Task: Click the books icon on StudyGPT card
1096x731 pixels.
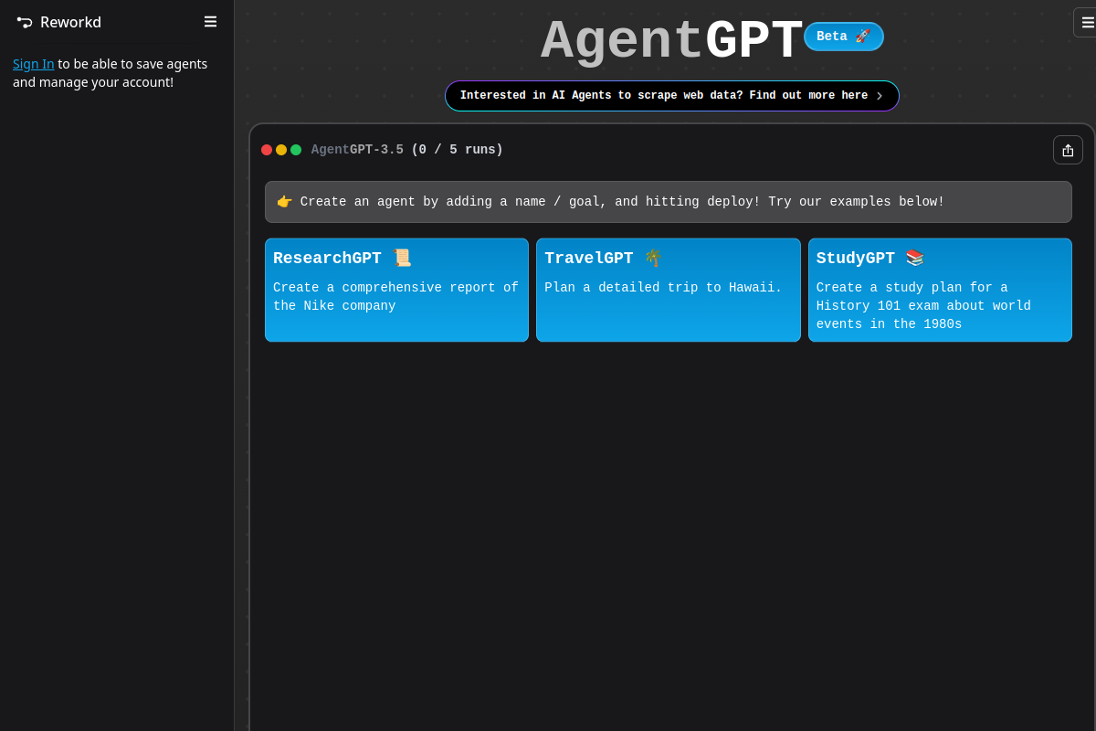Action: [914, 257]
